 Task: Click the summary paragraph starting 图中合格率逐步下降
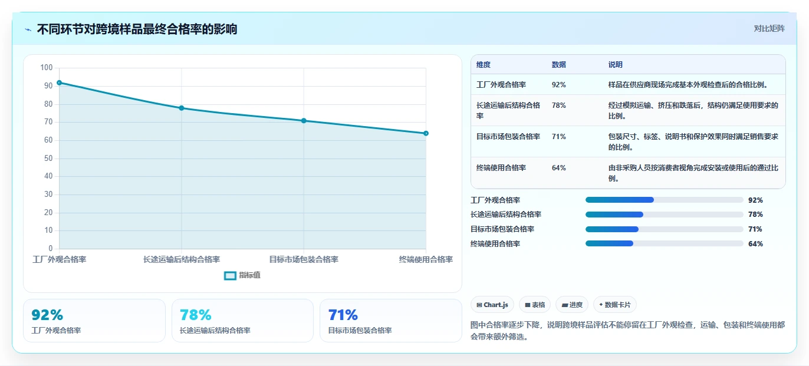point(627,331)
